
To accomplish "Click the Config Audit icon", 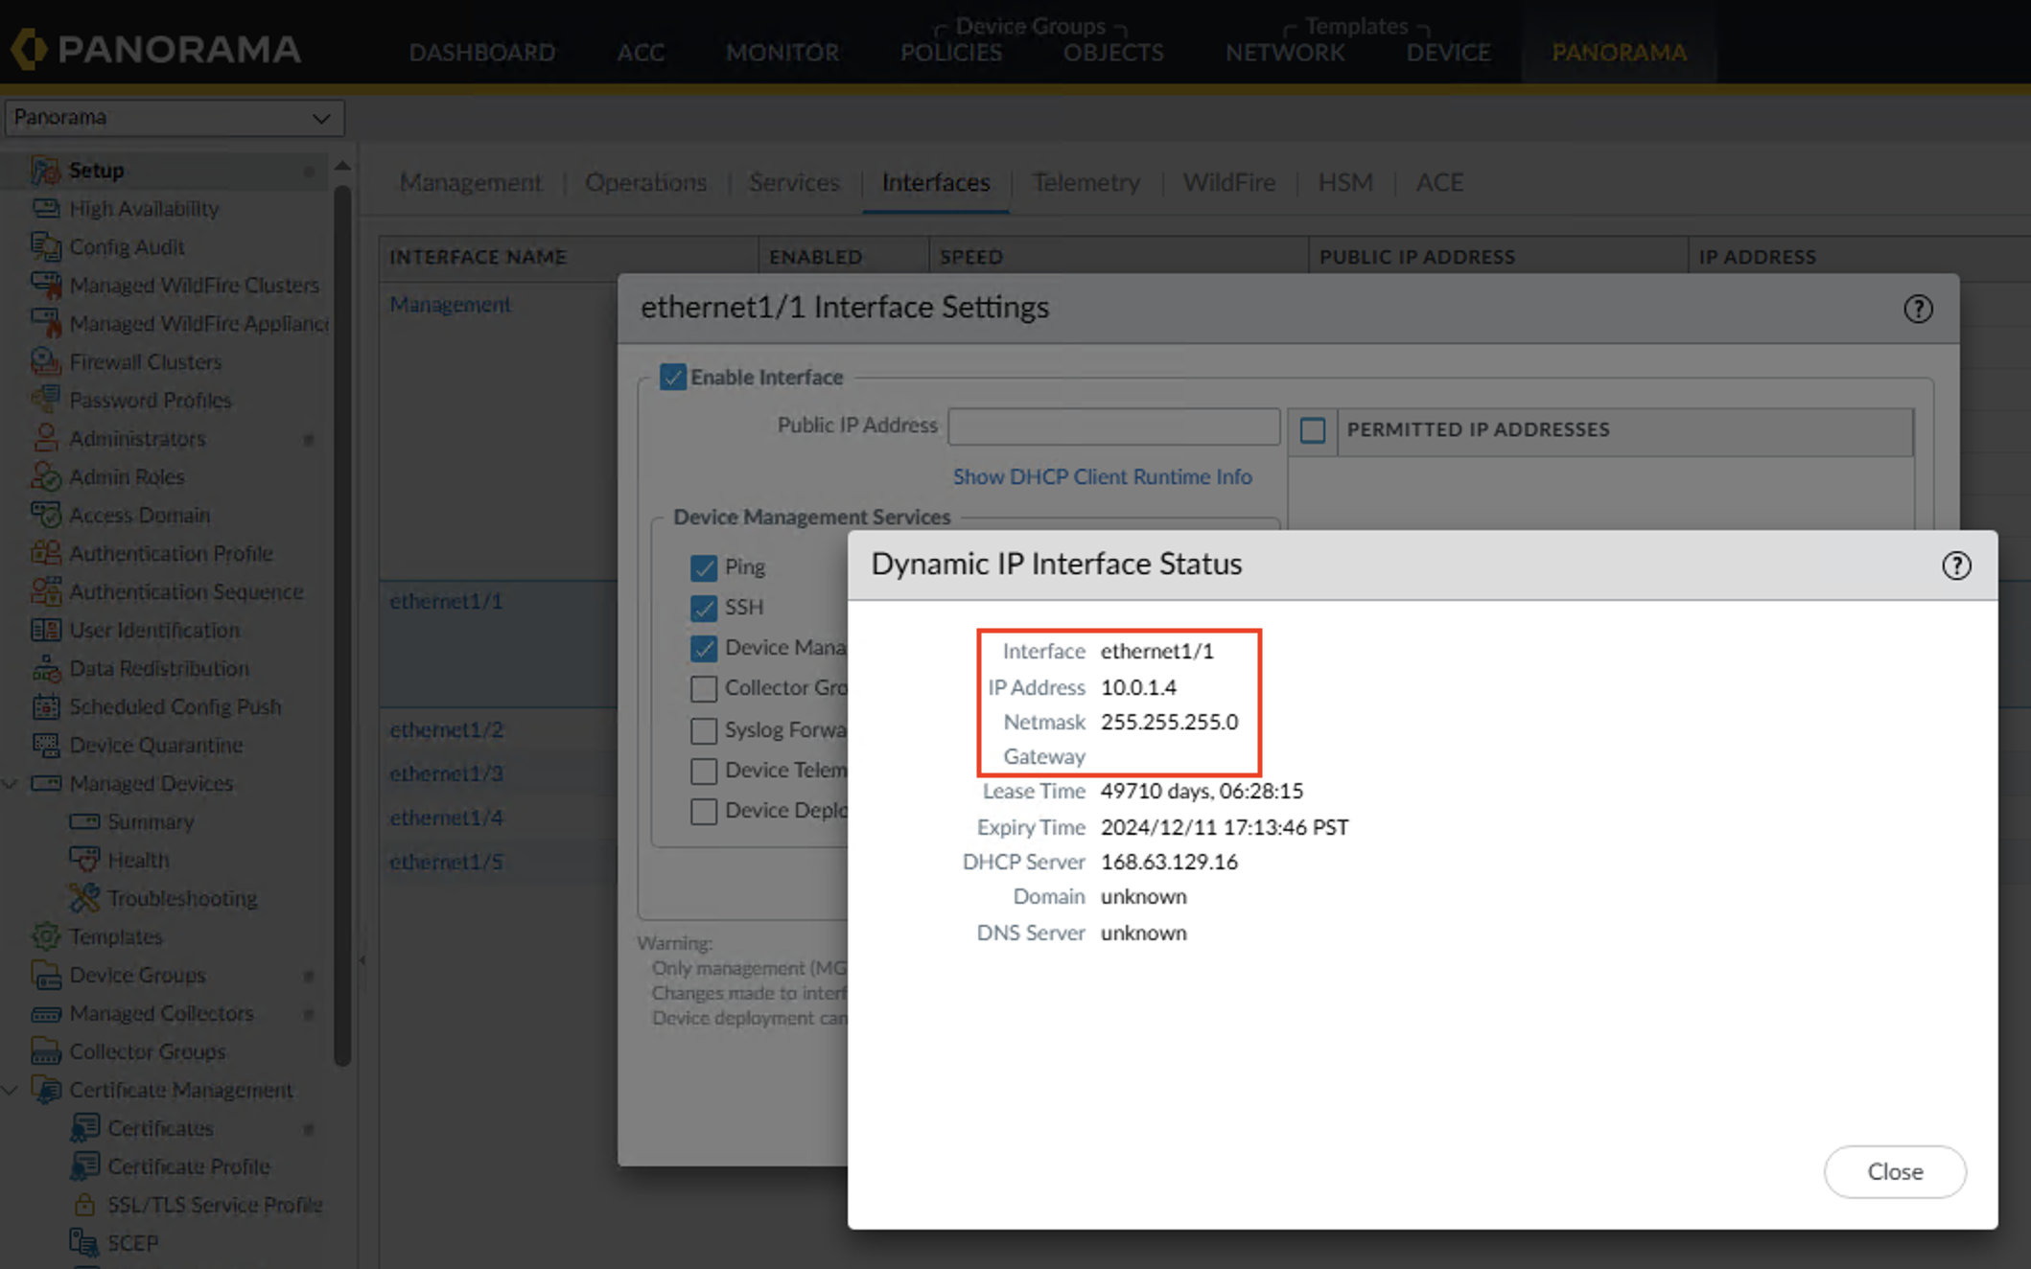I will pyautogui.click(x=45, y=246).
